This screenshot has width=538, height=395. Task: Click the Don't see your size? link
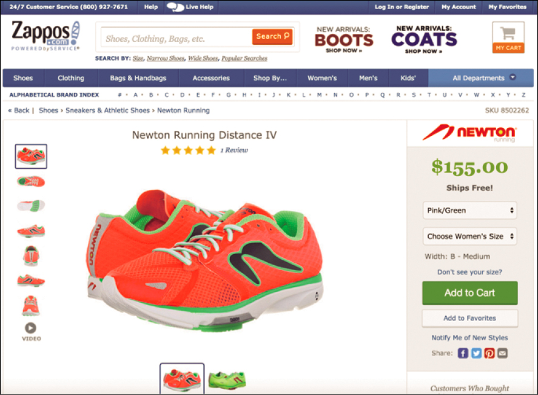click(469, 272)
